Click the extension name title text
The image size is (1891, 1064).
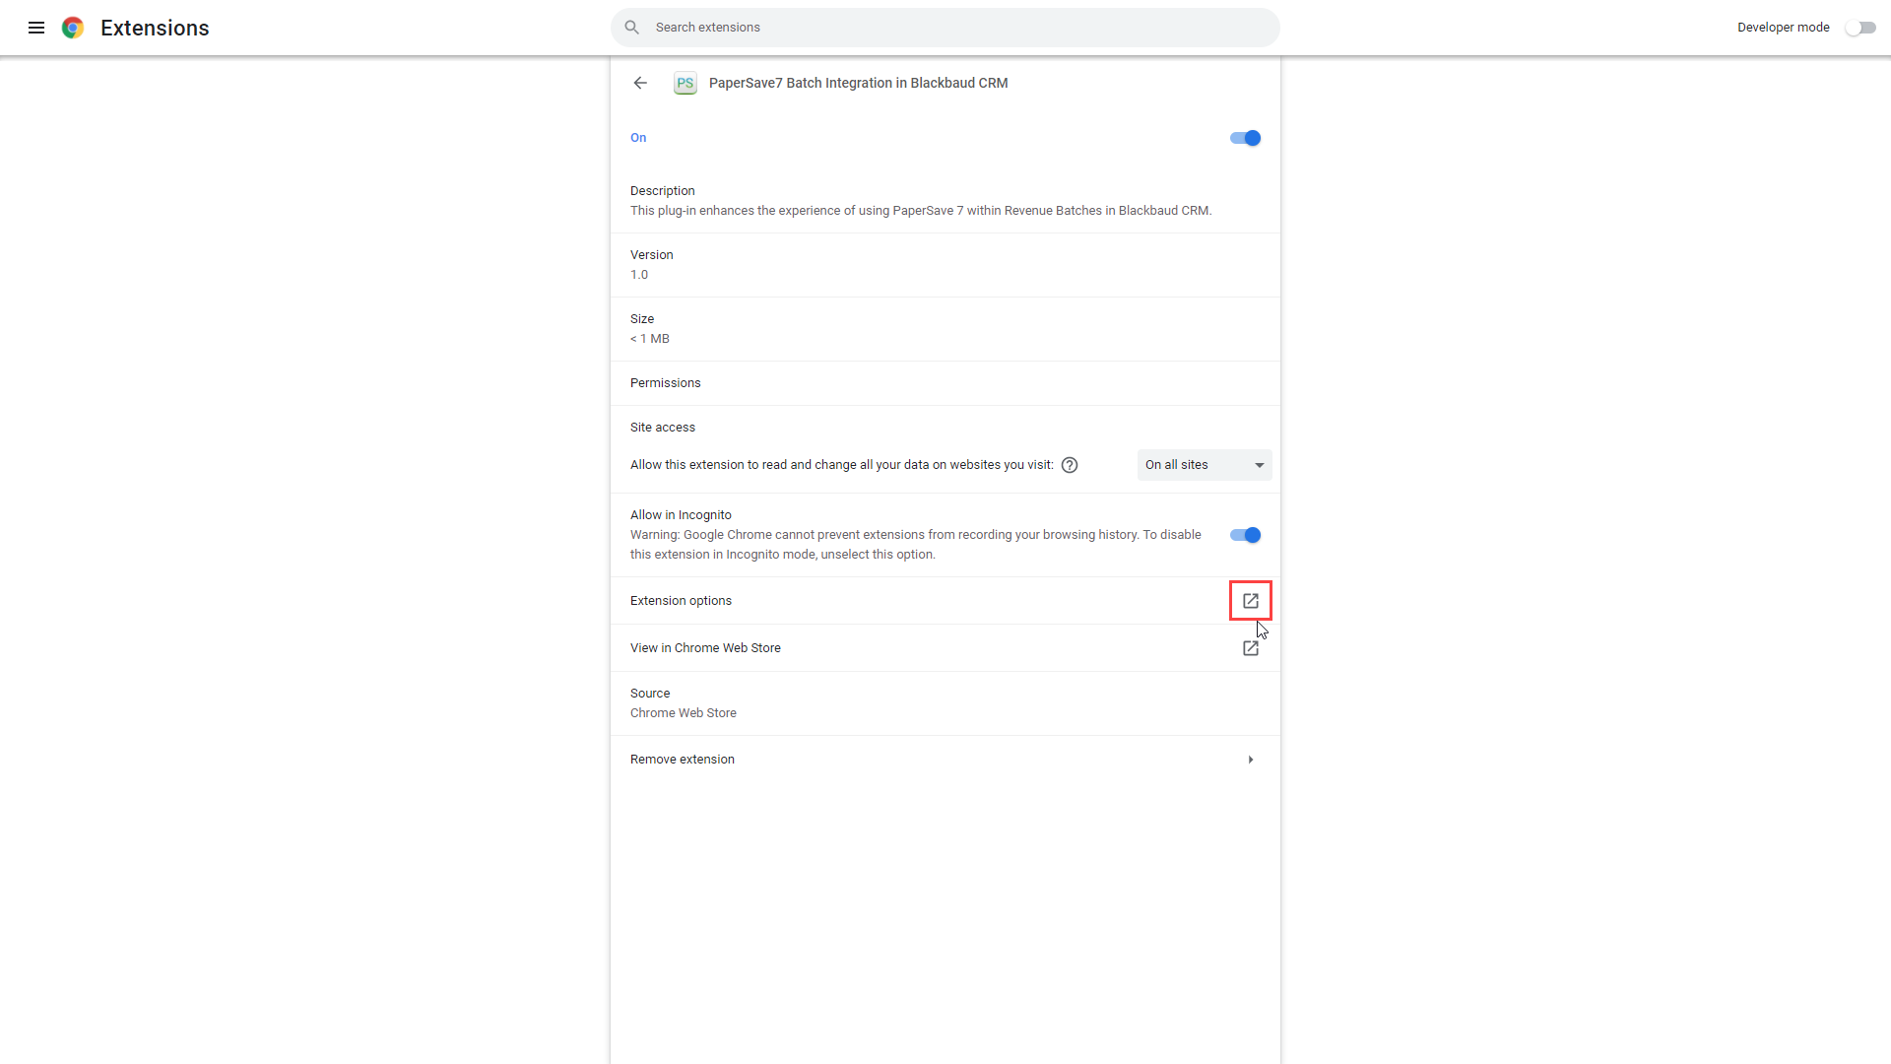point(858,83)
